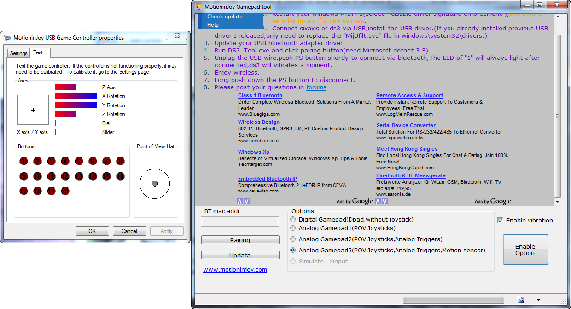Screen dimensions: 571x309
Task: Open the Bluetooth & HF-Messgeräte ad link
Action: [x=411, y=175]
